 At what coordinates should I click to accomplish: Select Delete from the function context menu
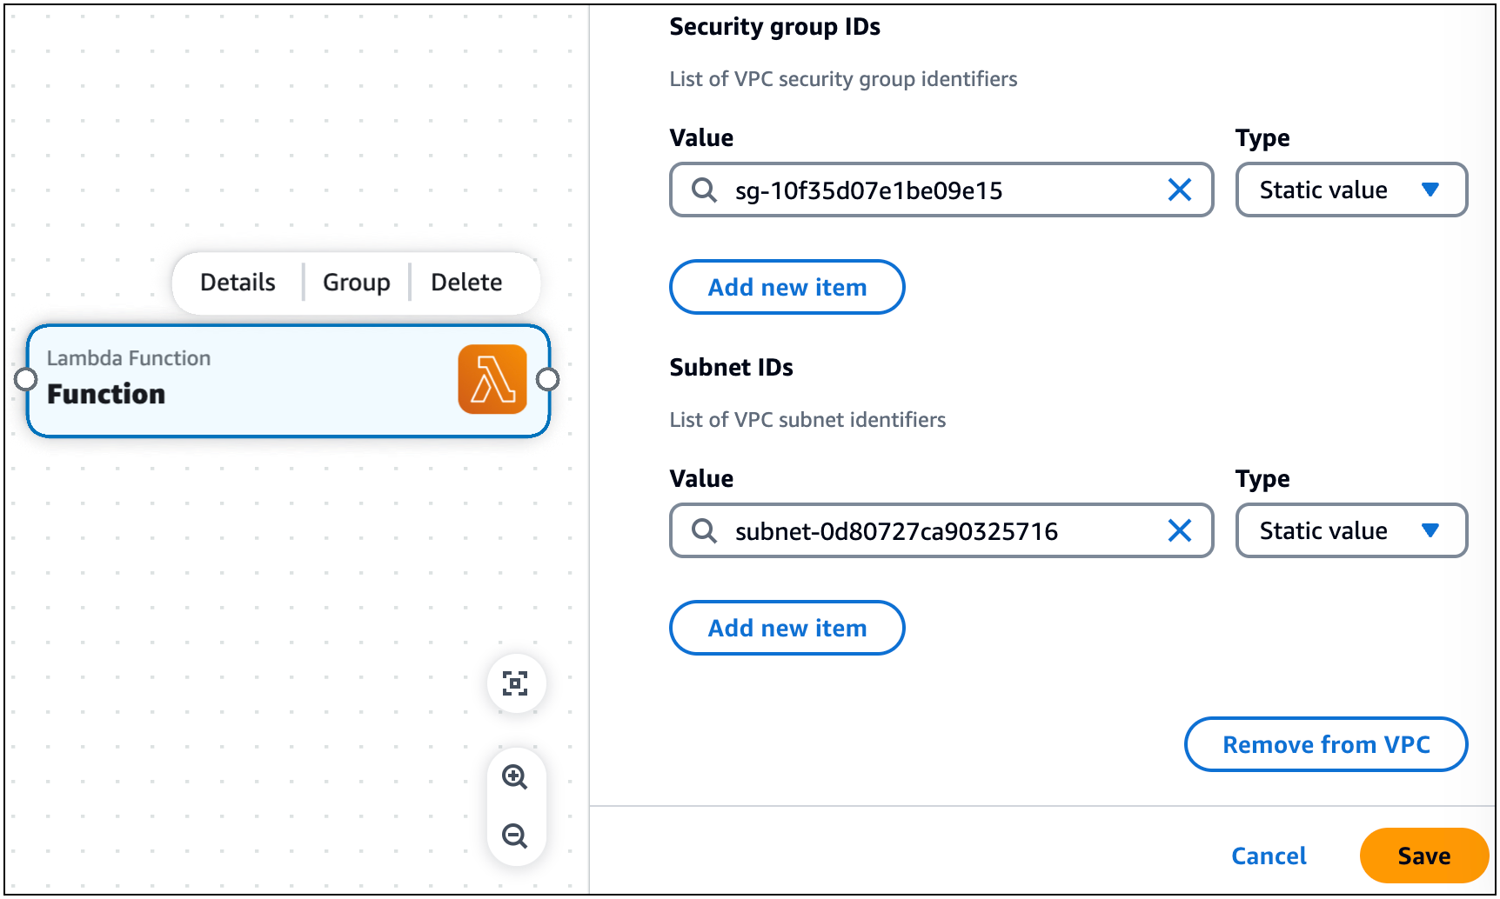click(x=466, y=282)
